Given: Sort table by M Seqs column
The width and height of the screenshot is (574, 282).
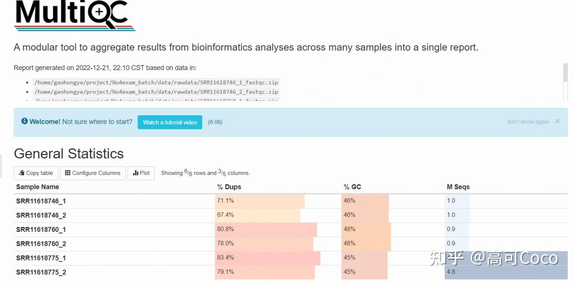Looking at the screenshot, I should click(458, 187).
